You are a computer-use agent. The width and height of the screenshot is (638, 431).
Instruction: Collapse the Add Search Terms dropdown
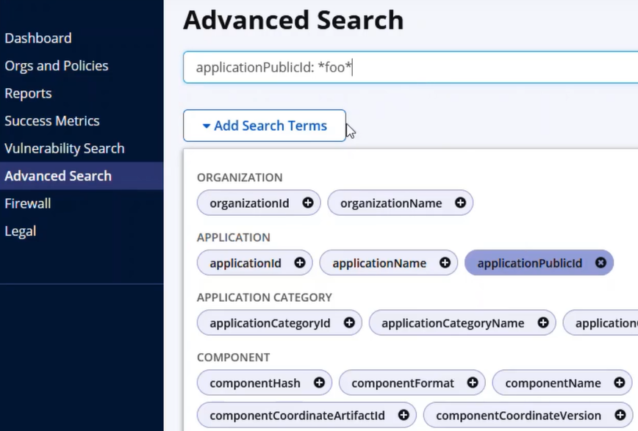[265, 126]
